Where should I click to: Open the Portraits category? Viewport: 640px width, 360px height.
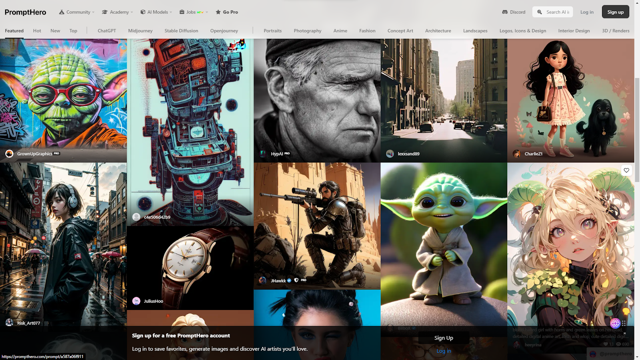pyautogui.click(x=273, y=31)
